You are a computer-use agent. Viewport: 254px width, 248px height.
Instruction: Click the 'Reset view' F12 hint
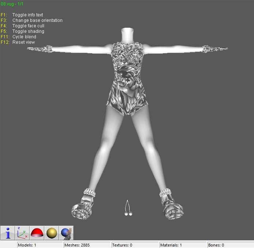click(24, 42)
